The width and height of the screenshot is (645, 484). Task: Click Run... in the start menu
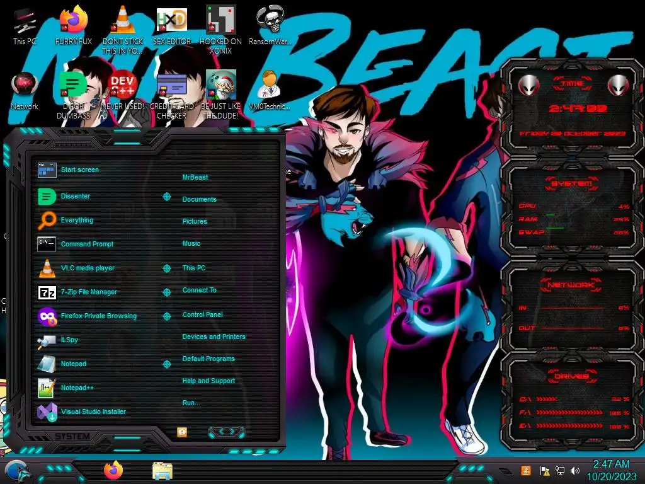click(x=191, y=403)
